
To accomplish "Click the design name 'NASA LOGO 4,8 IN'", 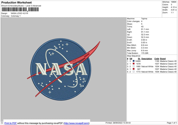I will pyautogui.click(x=19, y=13).
